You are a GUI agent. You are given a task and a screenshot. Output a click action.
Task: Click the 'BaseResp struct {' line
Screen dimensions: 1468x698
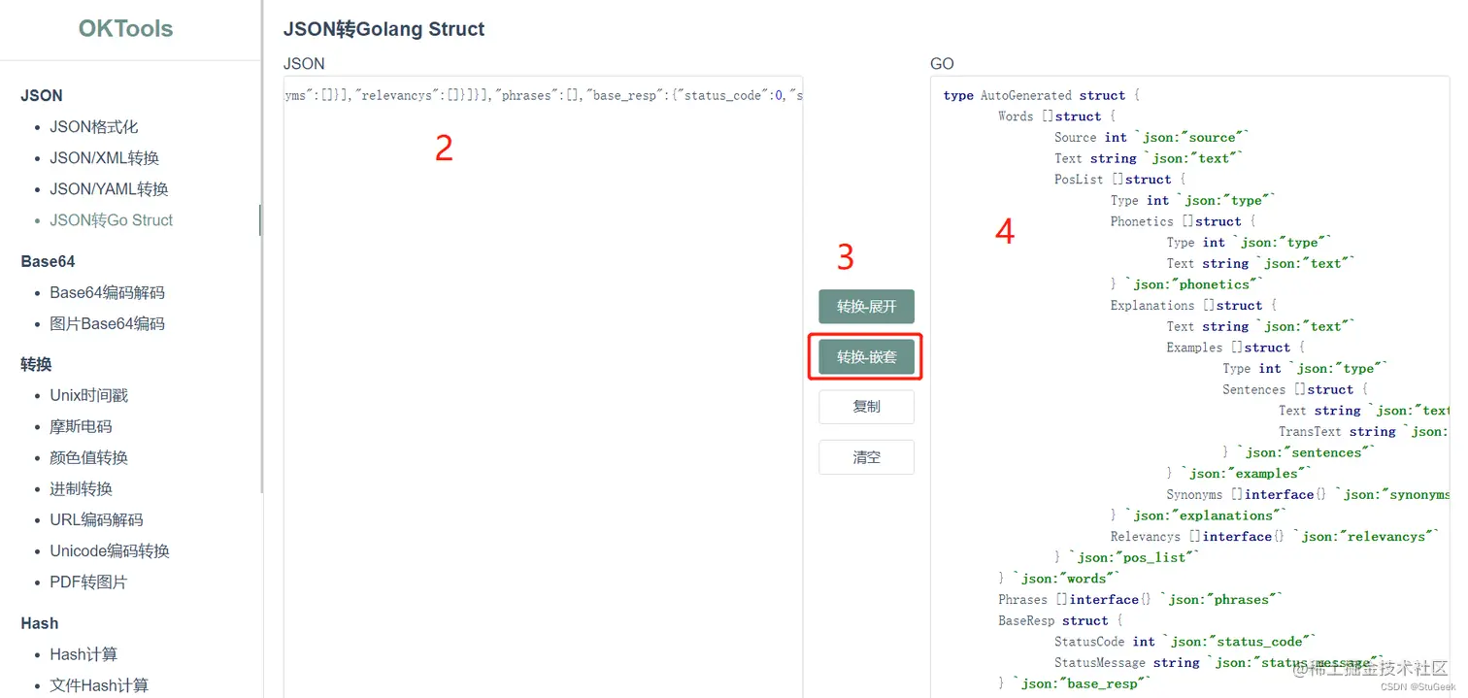point(1060,621)
